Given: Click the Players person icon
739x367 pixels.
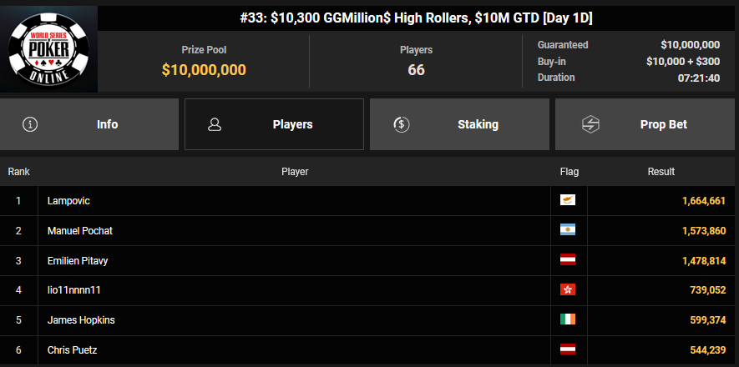Looking at the screenshot, I should point(215,124).
